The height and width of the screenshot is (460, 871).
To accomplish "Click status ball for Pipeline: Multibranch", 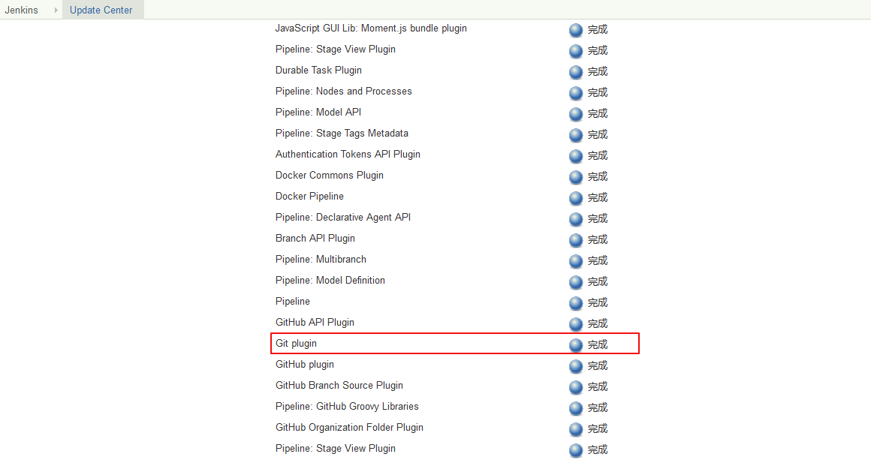I will point(576,261).
